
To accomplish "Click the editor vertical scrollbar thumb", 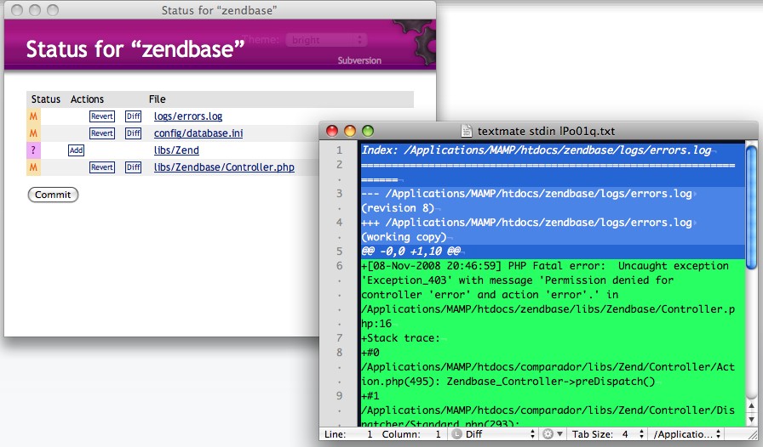I will pyautogui.click(x=751, y=207).
